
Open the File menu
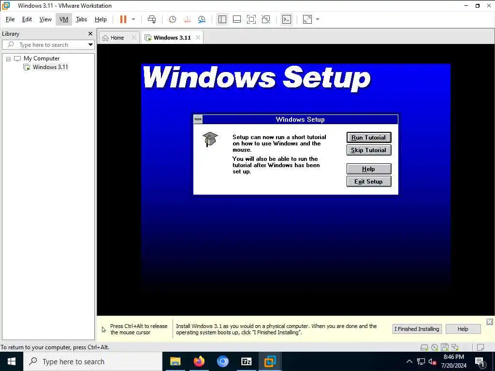[x=10, y=19]
